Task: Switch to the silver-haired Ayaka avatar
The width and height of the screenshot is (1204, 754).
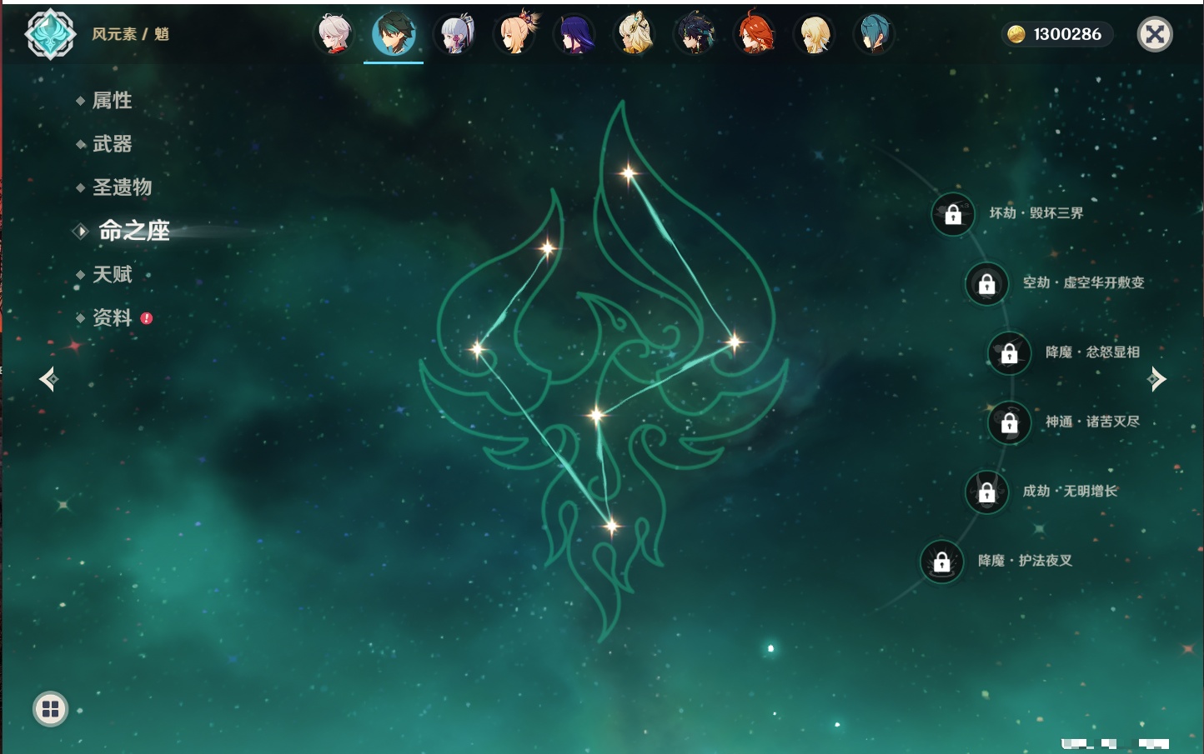Action: coord(454,35)
